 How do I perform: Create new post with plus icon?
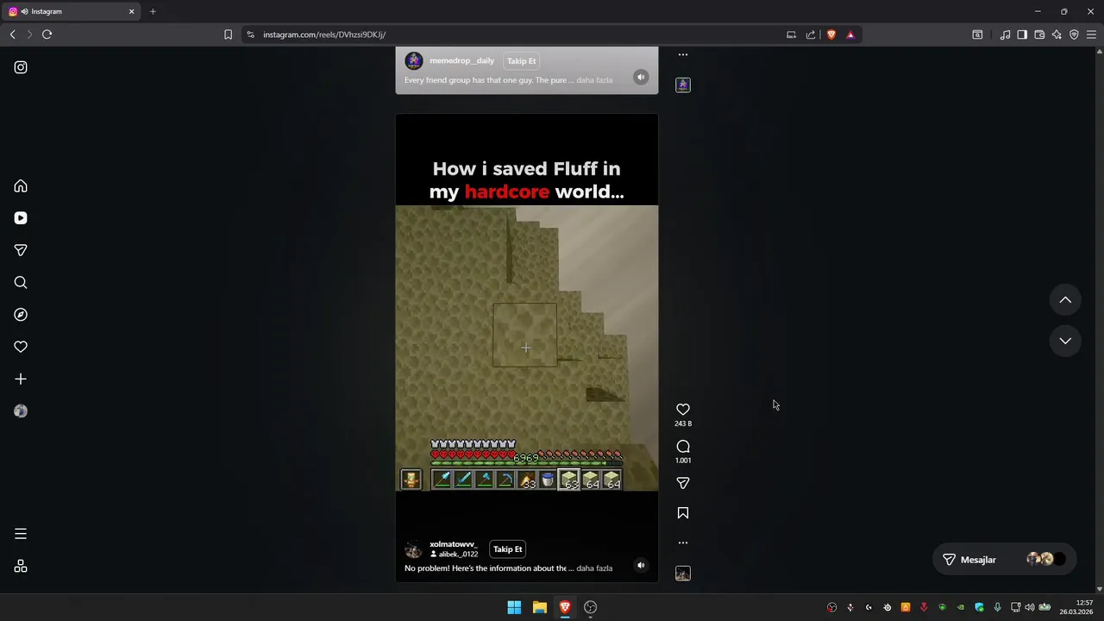click(21, 379)
